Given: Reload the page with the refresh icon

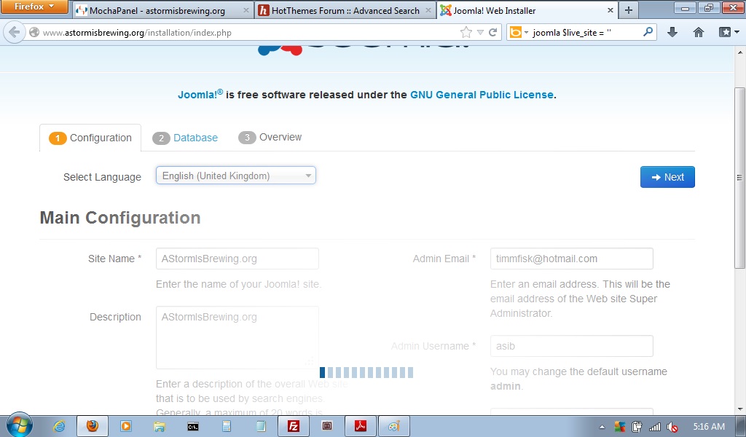Looking at the screenshot, I should pos(493,33).
